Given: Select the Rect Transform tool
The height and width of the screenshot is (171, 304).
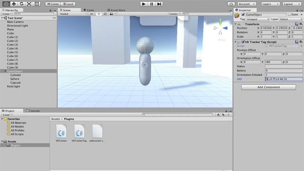Looking at the screenshot, I should pos(37,4).
